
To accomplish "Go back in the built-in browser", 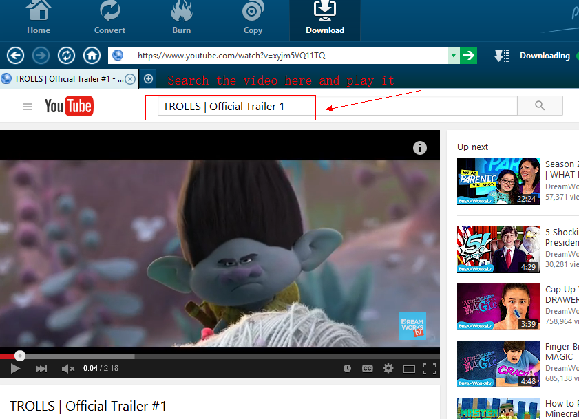I will (16, 56).
